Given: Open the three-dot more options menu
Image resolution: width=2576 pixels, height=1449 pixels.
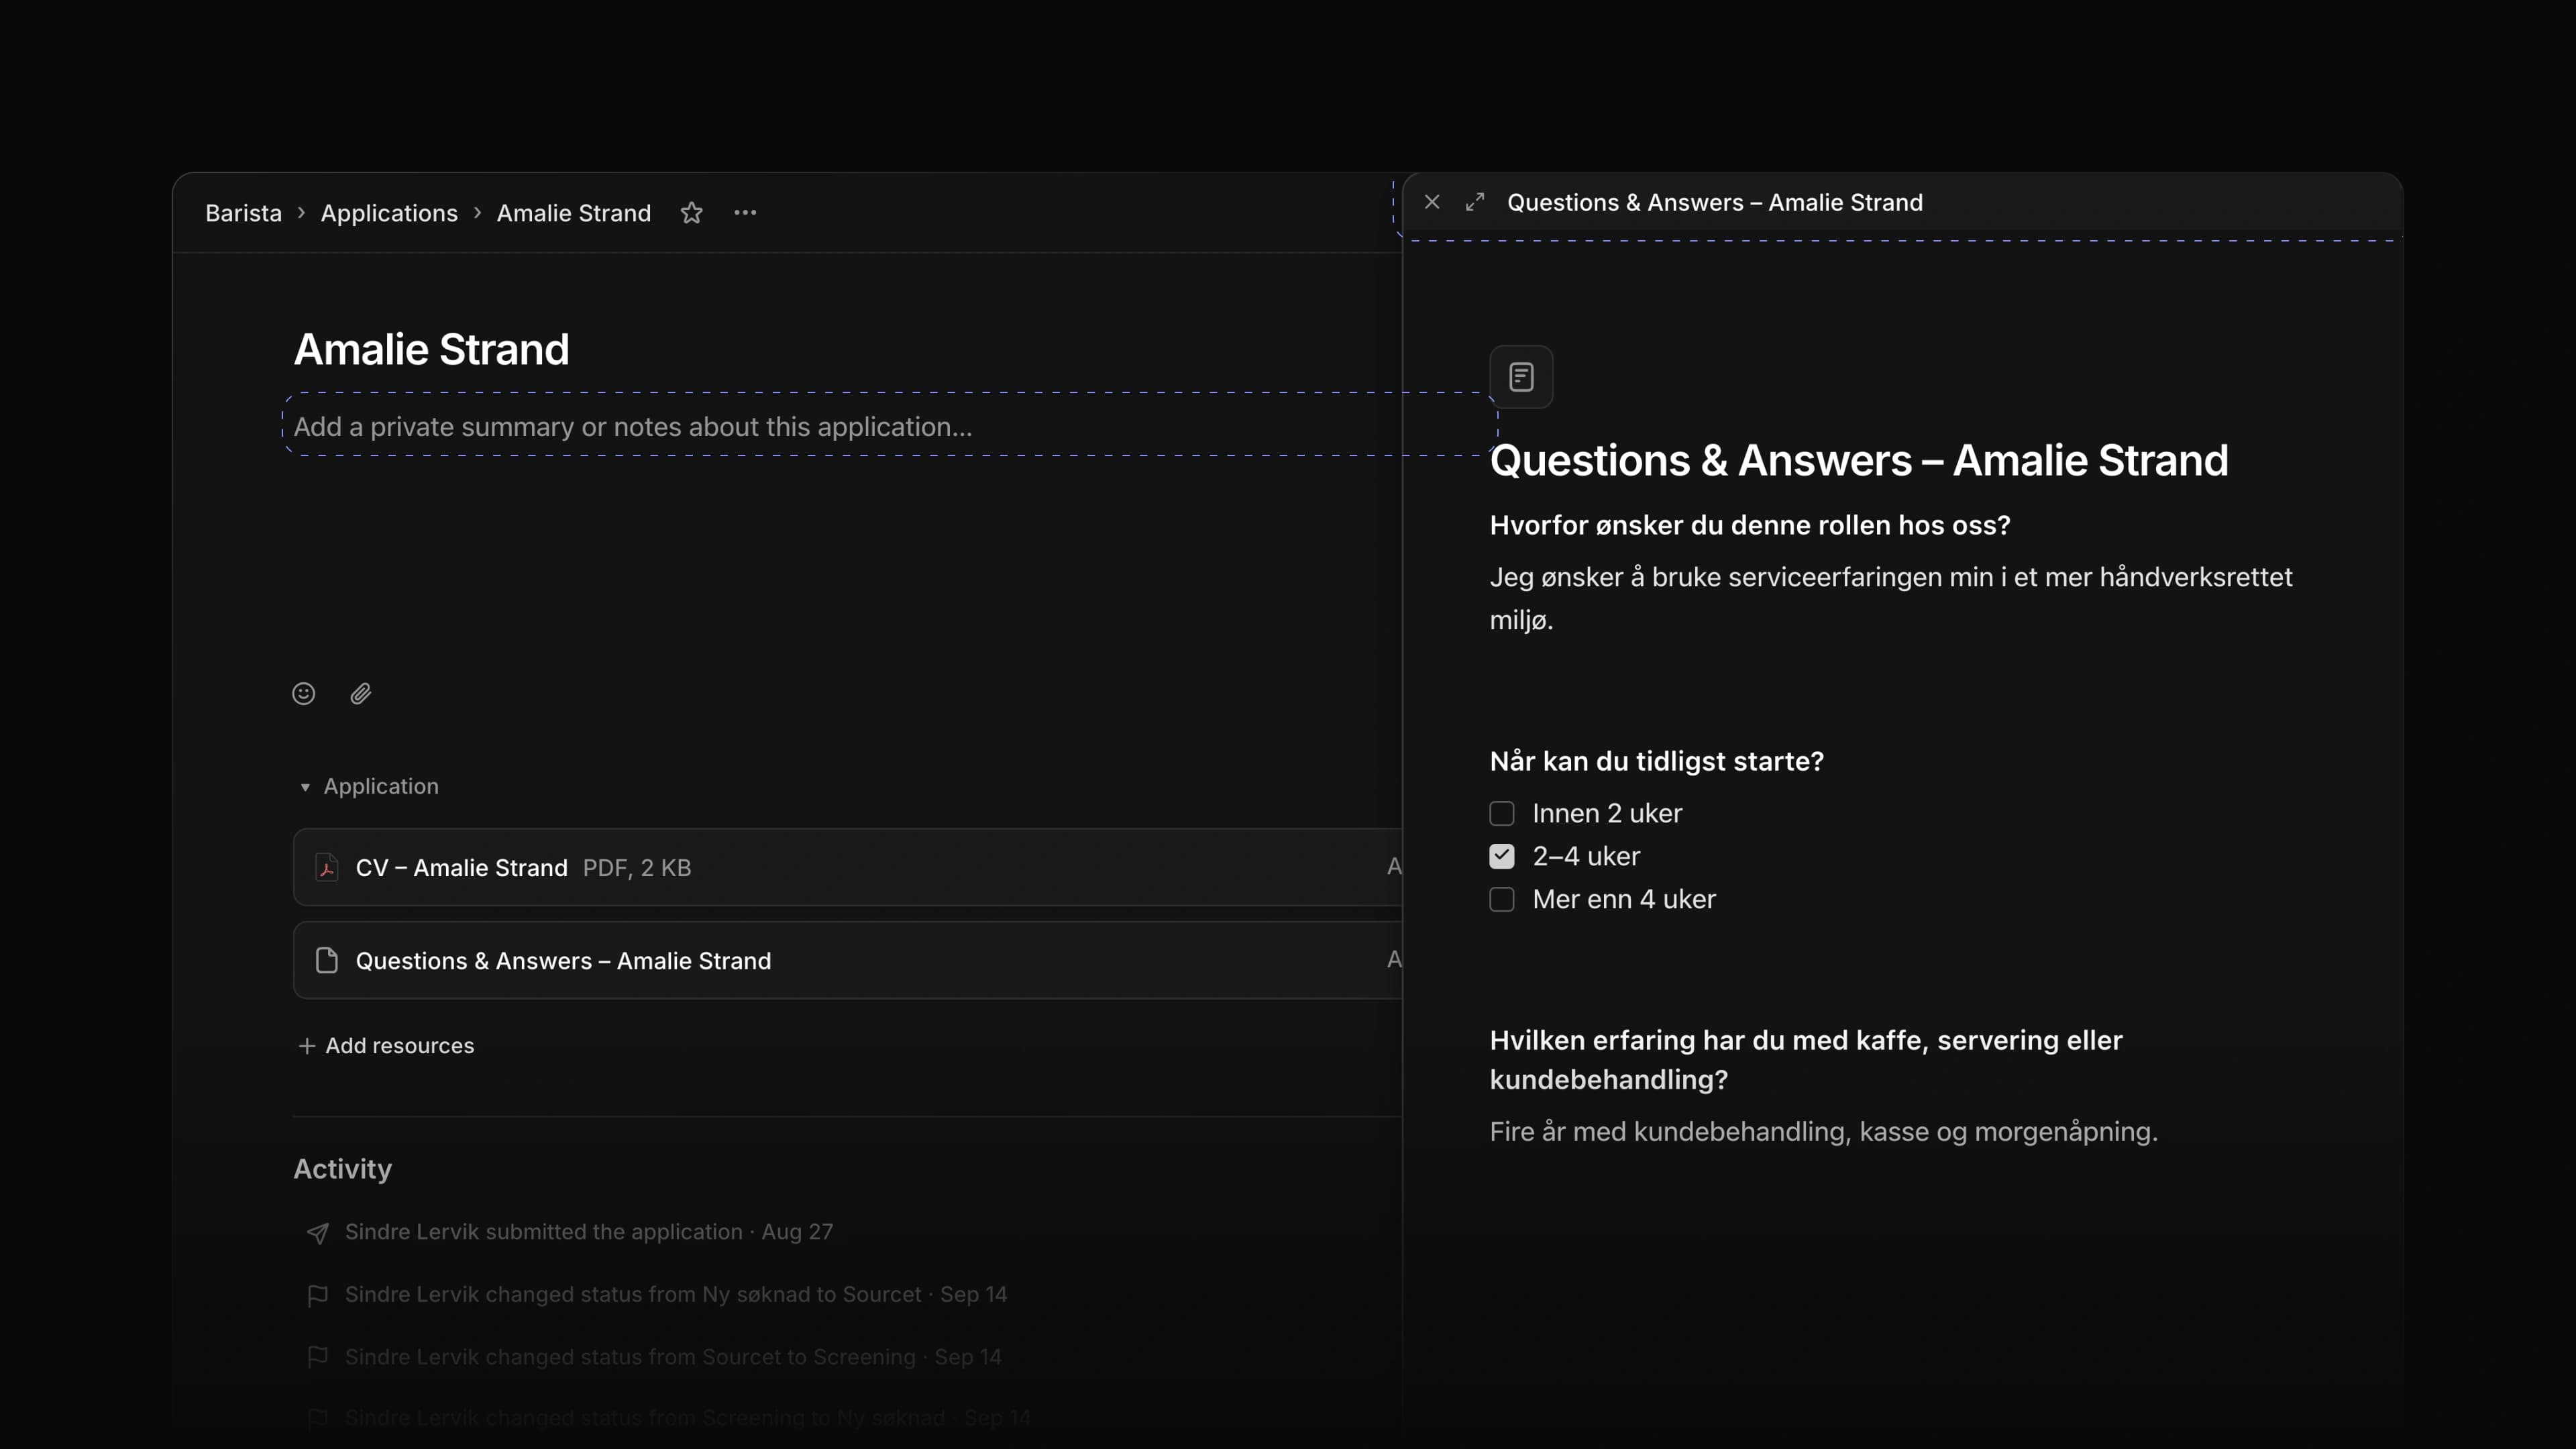Looking at the screenshot, I should pyautogui.click(x=745, y=213).
